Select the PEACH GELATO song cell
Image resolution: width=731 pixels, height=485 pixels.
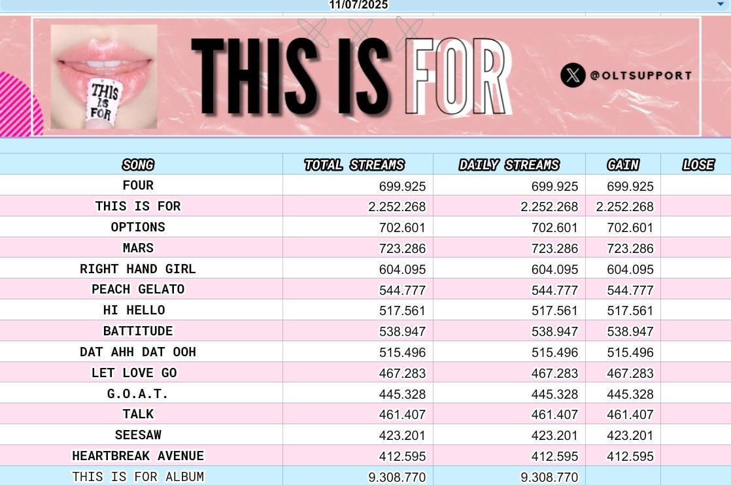point(138,290)
